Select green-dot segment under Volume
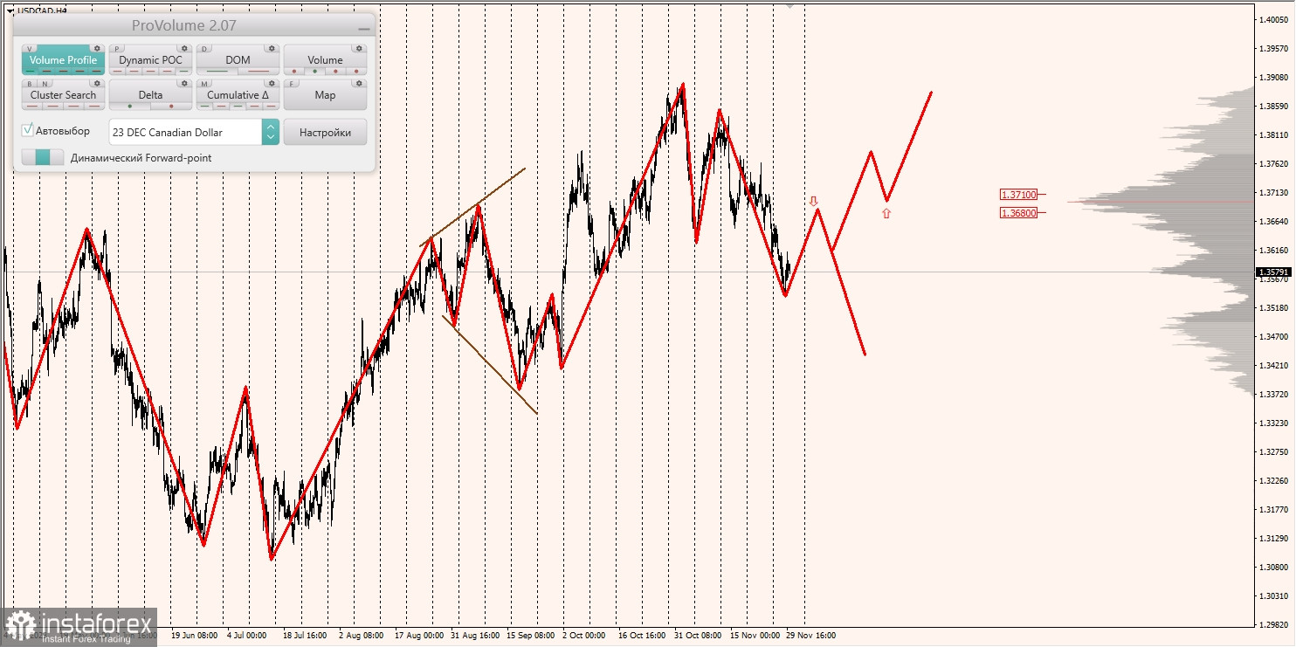1296x647 pixels. [314, 71]
